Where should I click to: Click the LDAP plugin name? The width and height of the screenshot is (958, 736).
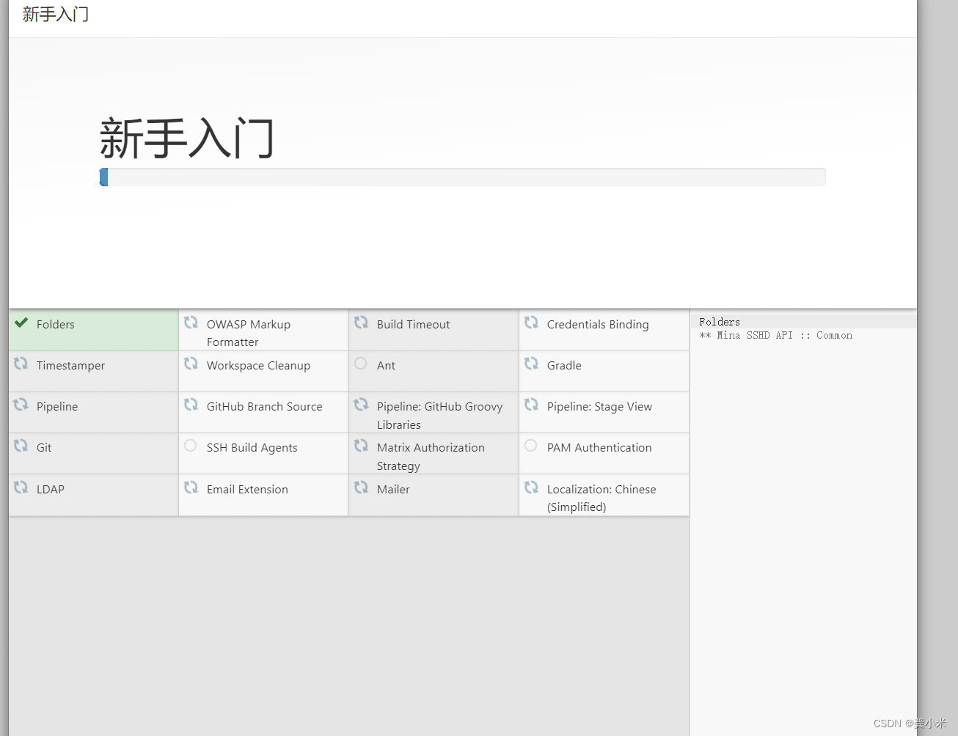pos(51,489)
